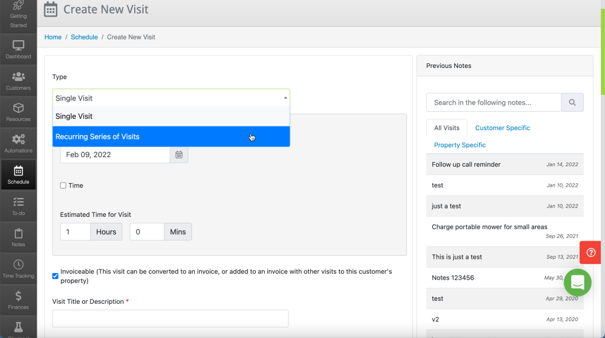Image resolution: width=605 pixels, height=338 pixels.
Task: Click the estimated Hours input field
Action: [x=75, y=232]
